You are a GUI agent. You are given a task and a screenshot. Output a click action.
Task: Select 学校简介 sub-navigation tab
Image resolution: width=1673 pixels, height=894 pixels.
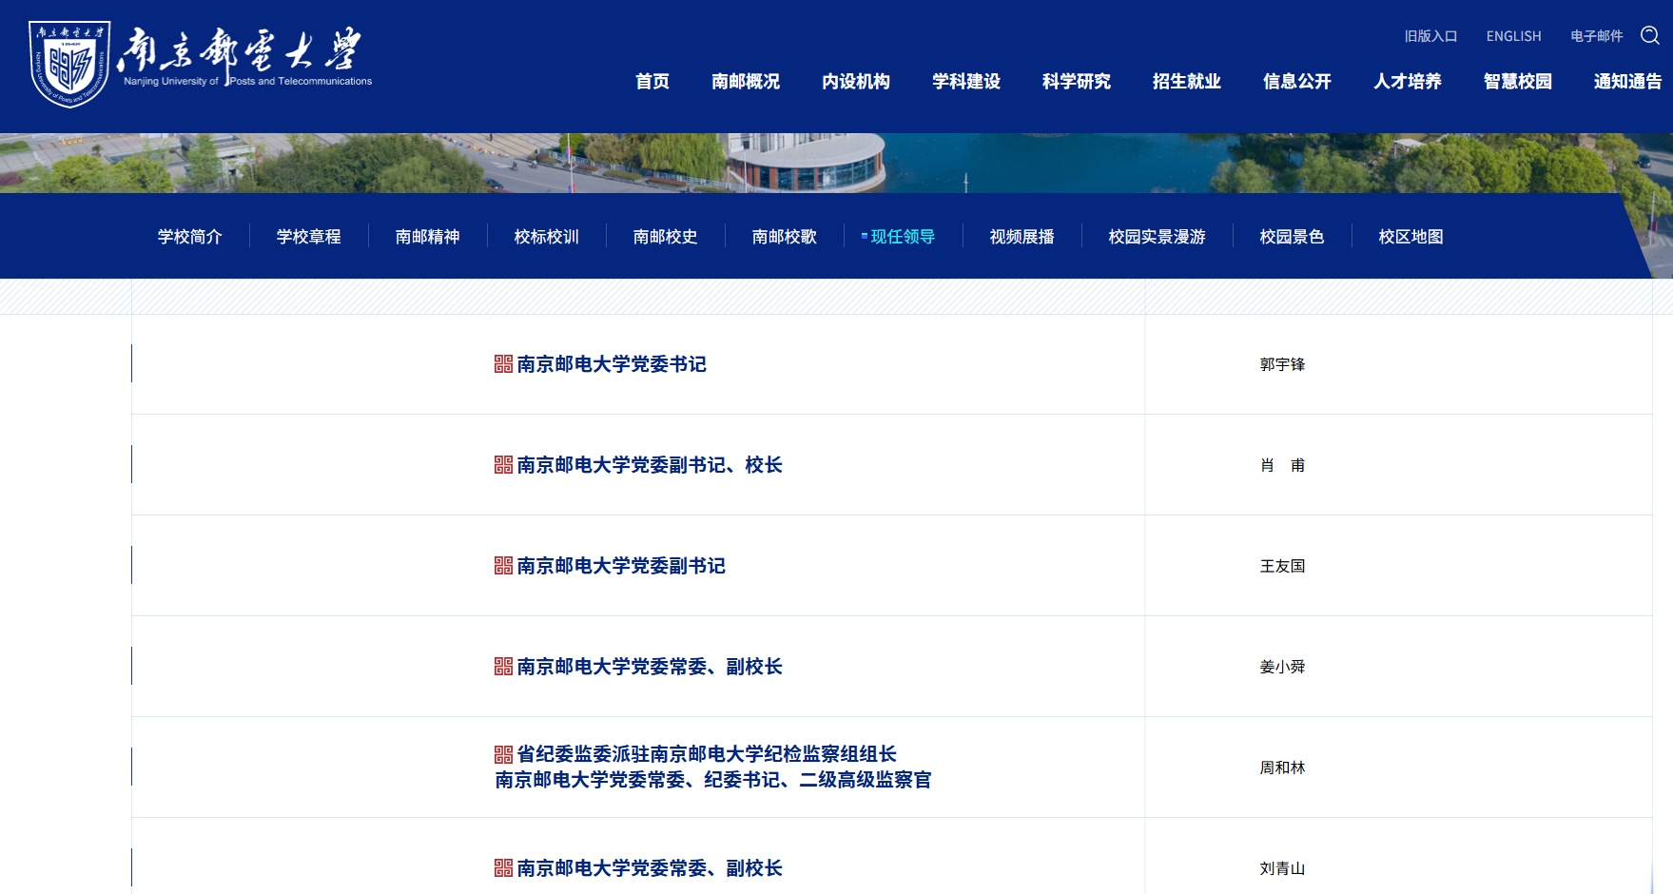pos(190,237)
